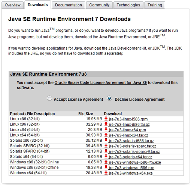The image size is (191, 185).
Task: Open the Overview tab
Action: tap(12, 5)
